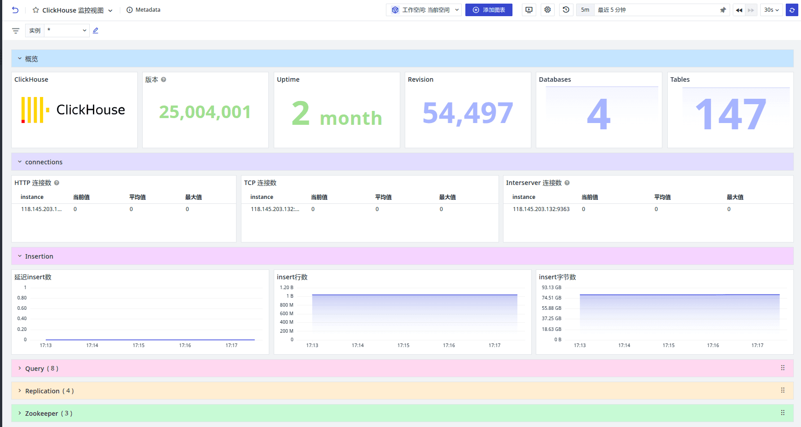This screenshot has width=801, height=427.
Task: Select instance 118.145.203.132:9363 in Interserver table
Action: (x=541, y=209)
